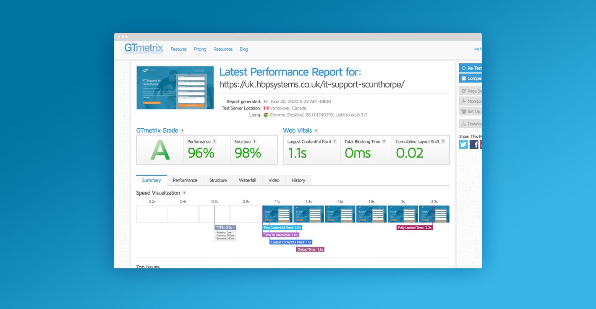Click the 0ms Total Blocking Time value

(x=358, y=153)
